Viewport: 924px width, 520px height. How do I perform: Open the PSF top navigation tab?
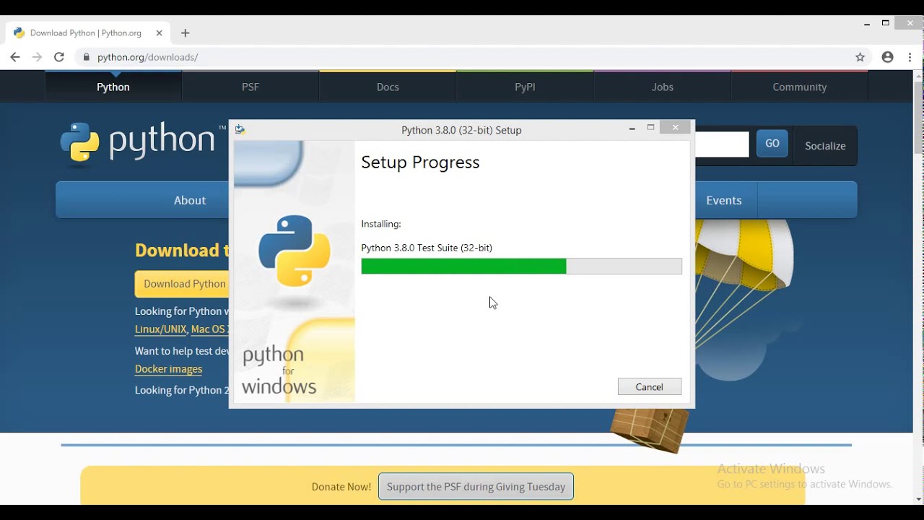pyautogui.click(x=250, y=87)
